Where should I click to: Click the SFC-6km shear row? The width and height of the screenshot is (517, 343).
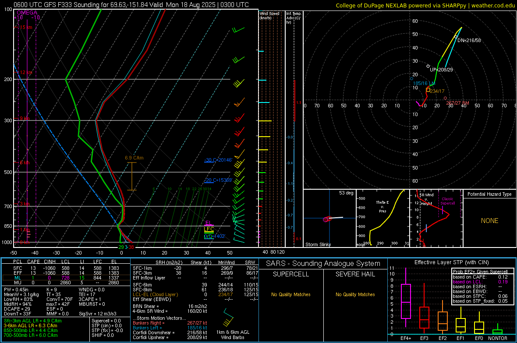[x=195, y=285]
